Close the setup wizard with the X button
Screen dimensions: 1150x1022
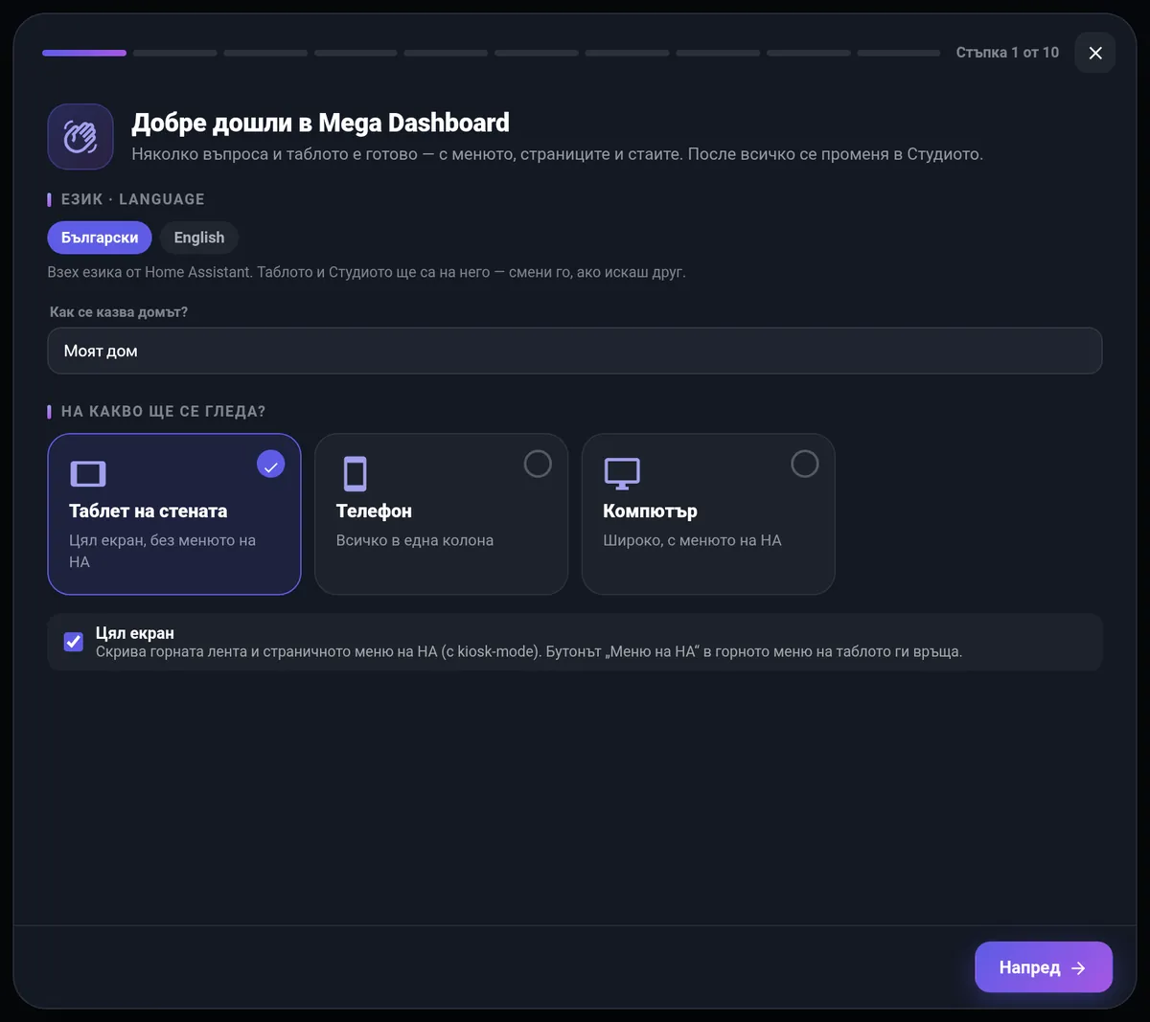(x=1095, y=53)
